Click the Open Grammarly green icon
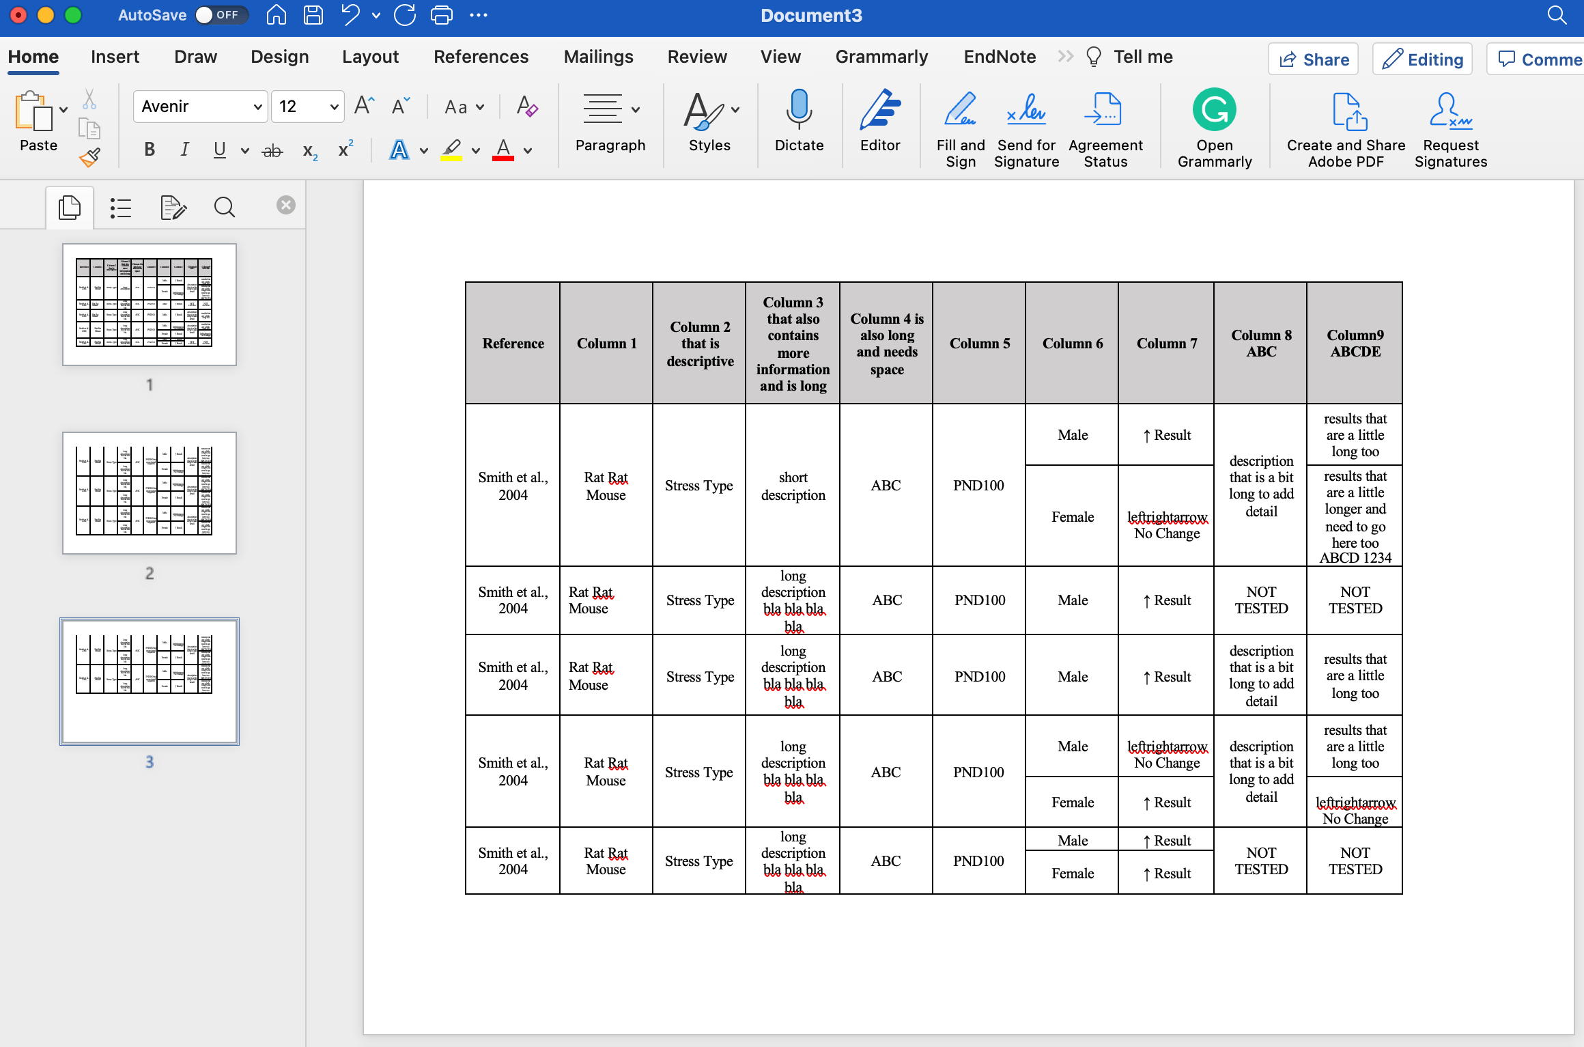The height and width of the screenshot is (1047, 1584). click(x=1214, y=110)
